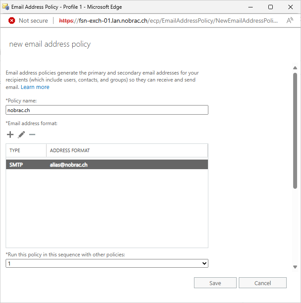Click the Read aloud icon in address bar
The image size is (301, 303).
[290, 20]
